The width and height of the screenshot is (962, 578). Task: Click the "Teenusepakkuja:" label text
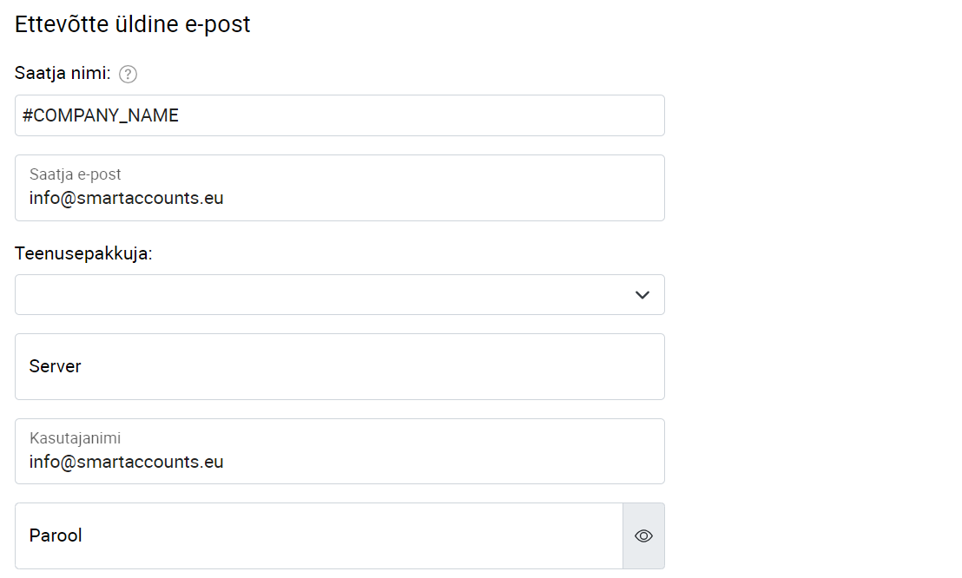[83, 253]
